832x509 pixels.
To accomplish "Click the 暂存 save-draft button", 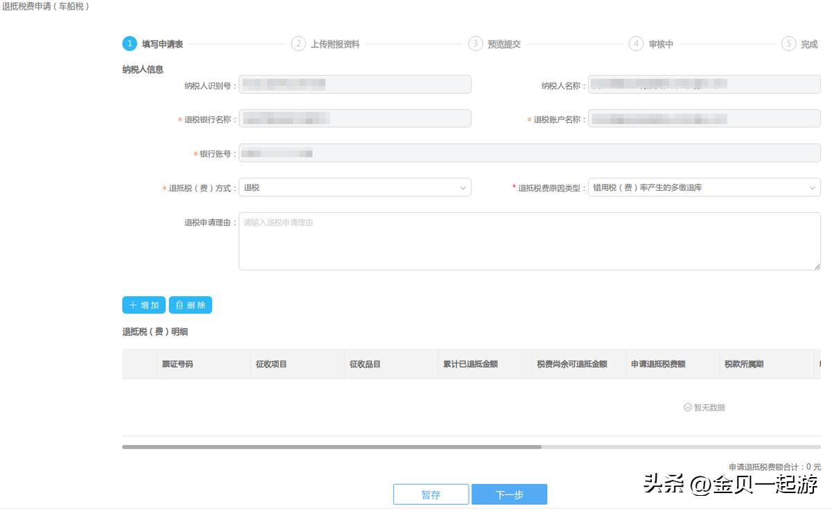I will click(431, 494).
